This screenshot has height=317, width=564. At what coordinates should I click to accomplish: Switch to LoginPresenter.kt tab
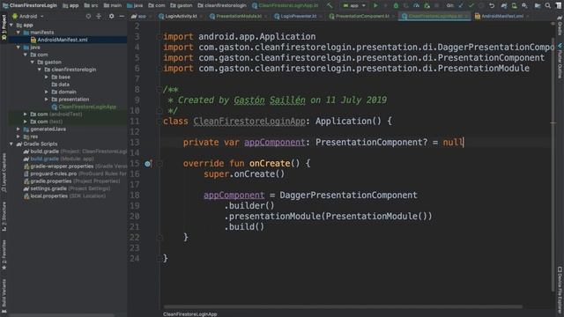tap(298, 16)
